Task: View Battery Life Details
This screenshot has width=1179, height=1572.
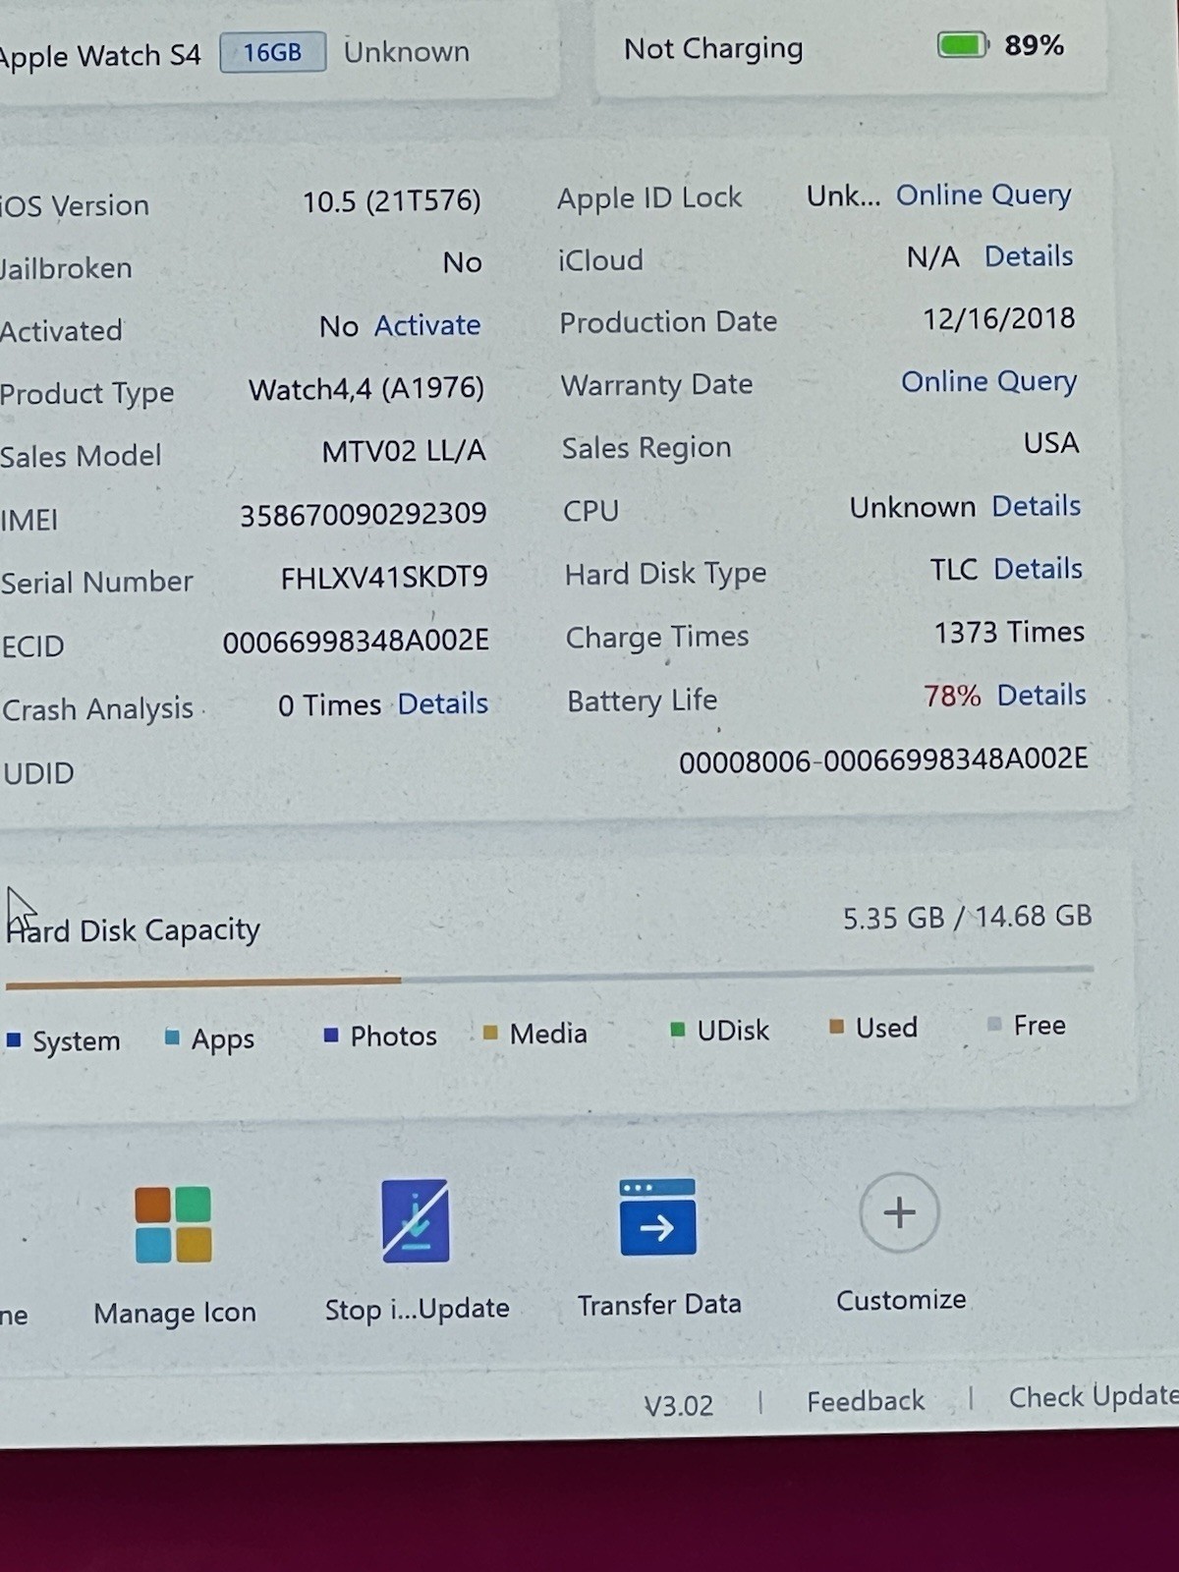Action: 1041,695
